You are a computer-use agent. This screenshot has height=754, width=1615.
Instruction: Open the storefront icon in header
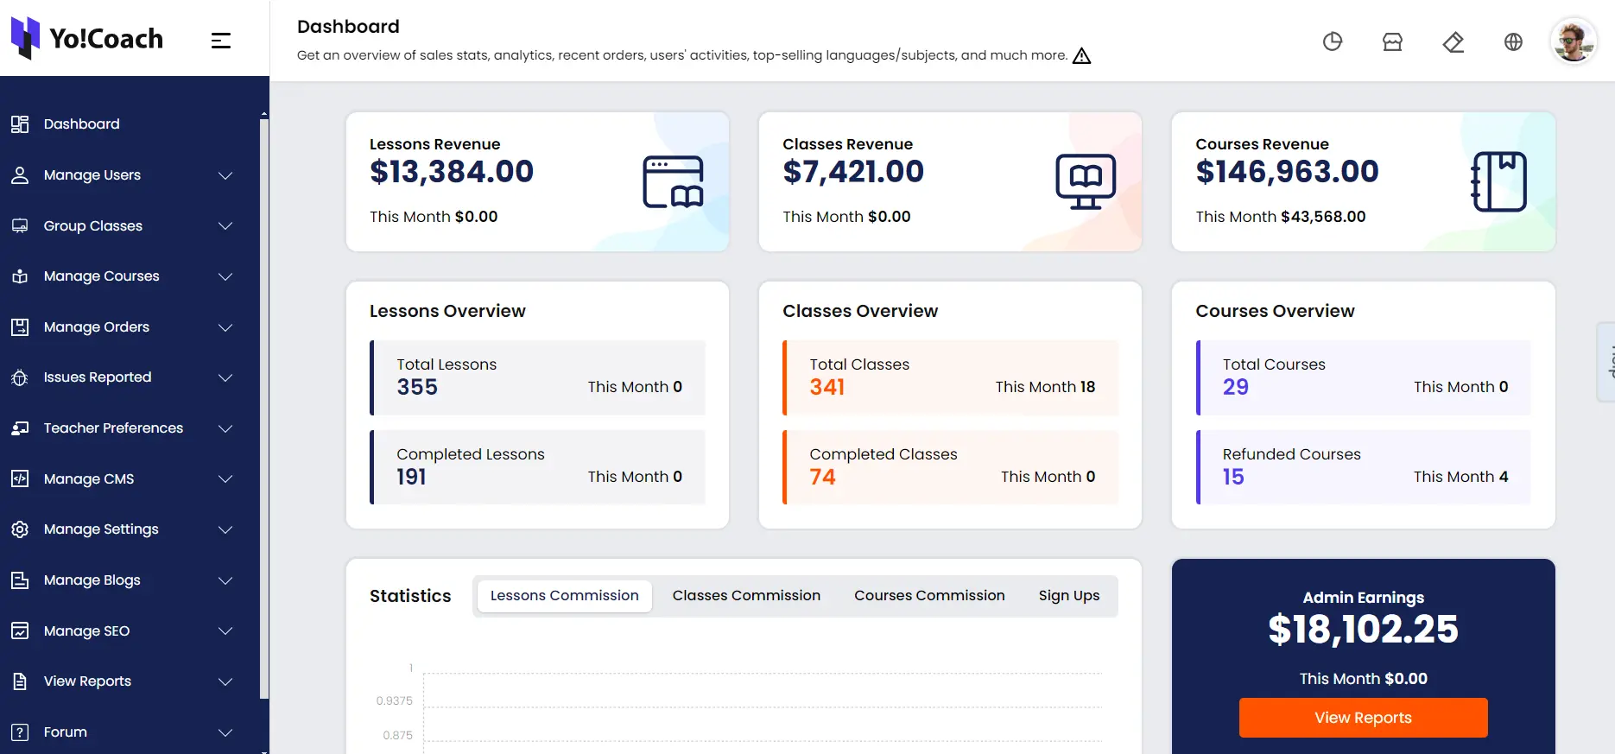(1392, 41)
